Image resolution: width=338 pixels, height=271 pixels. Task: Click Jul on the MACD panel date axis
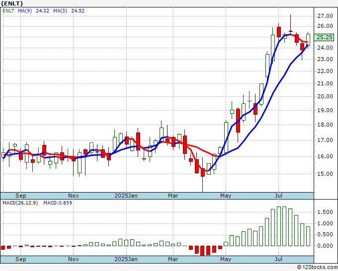(x=278, y=259)
